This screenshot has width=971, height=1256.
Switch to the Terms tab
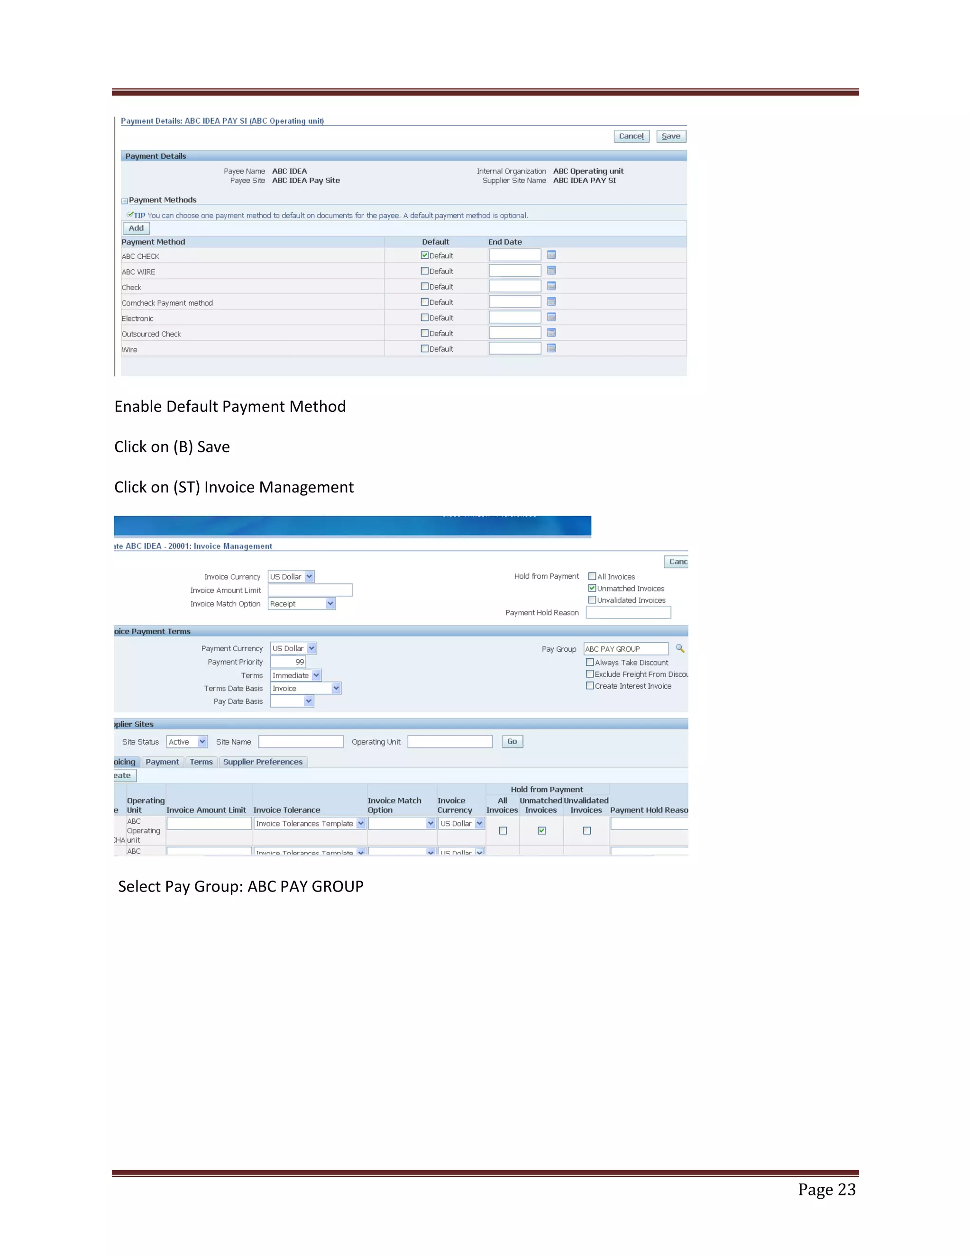point(202,762)
